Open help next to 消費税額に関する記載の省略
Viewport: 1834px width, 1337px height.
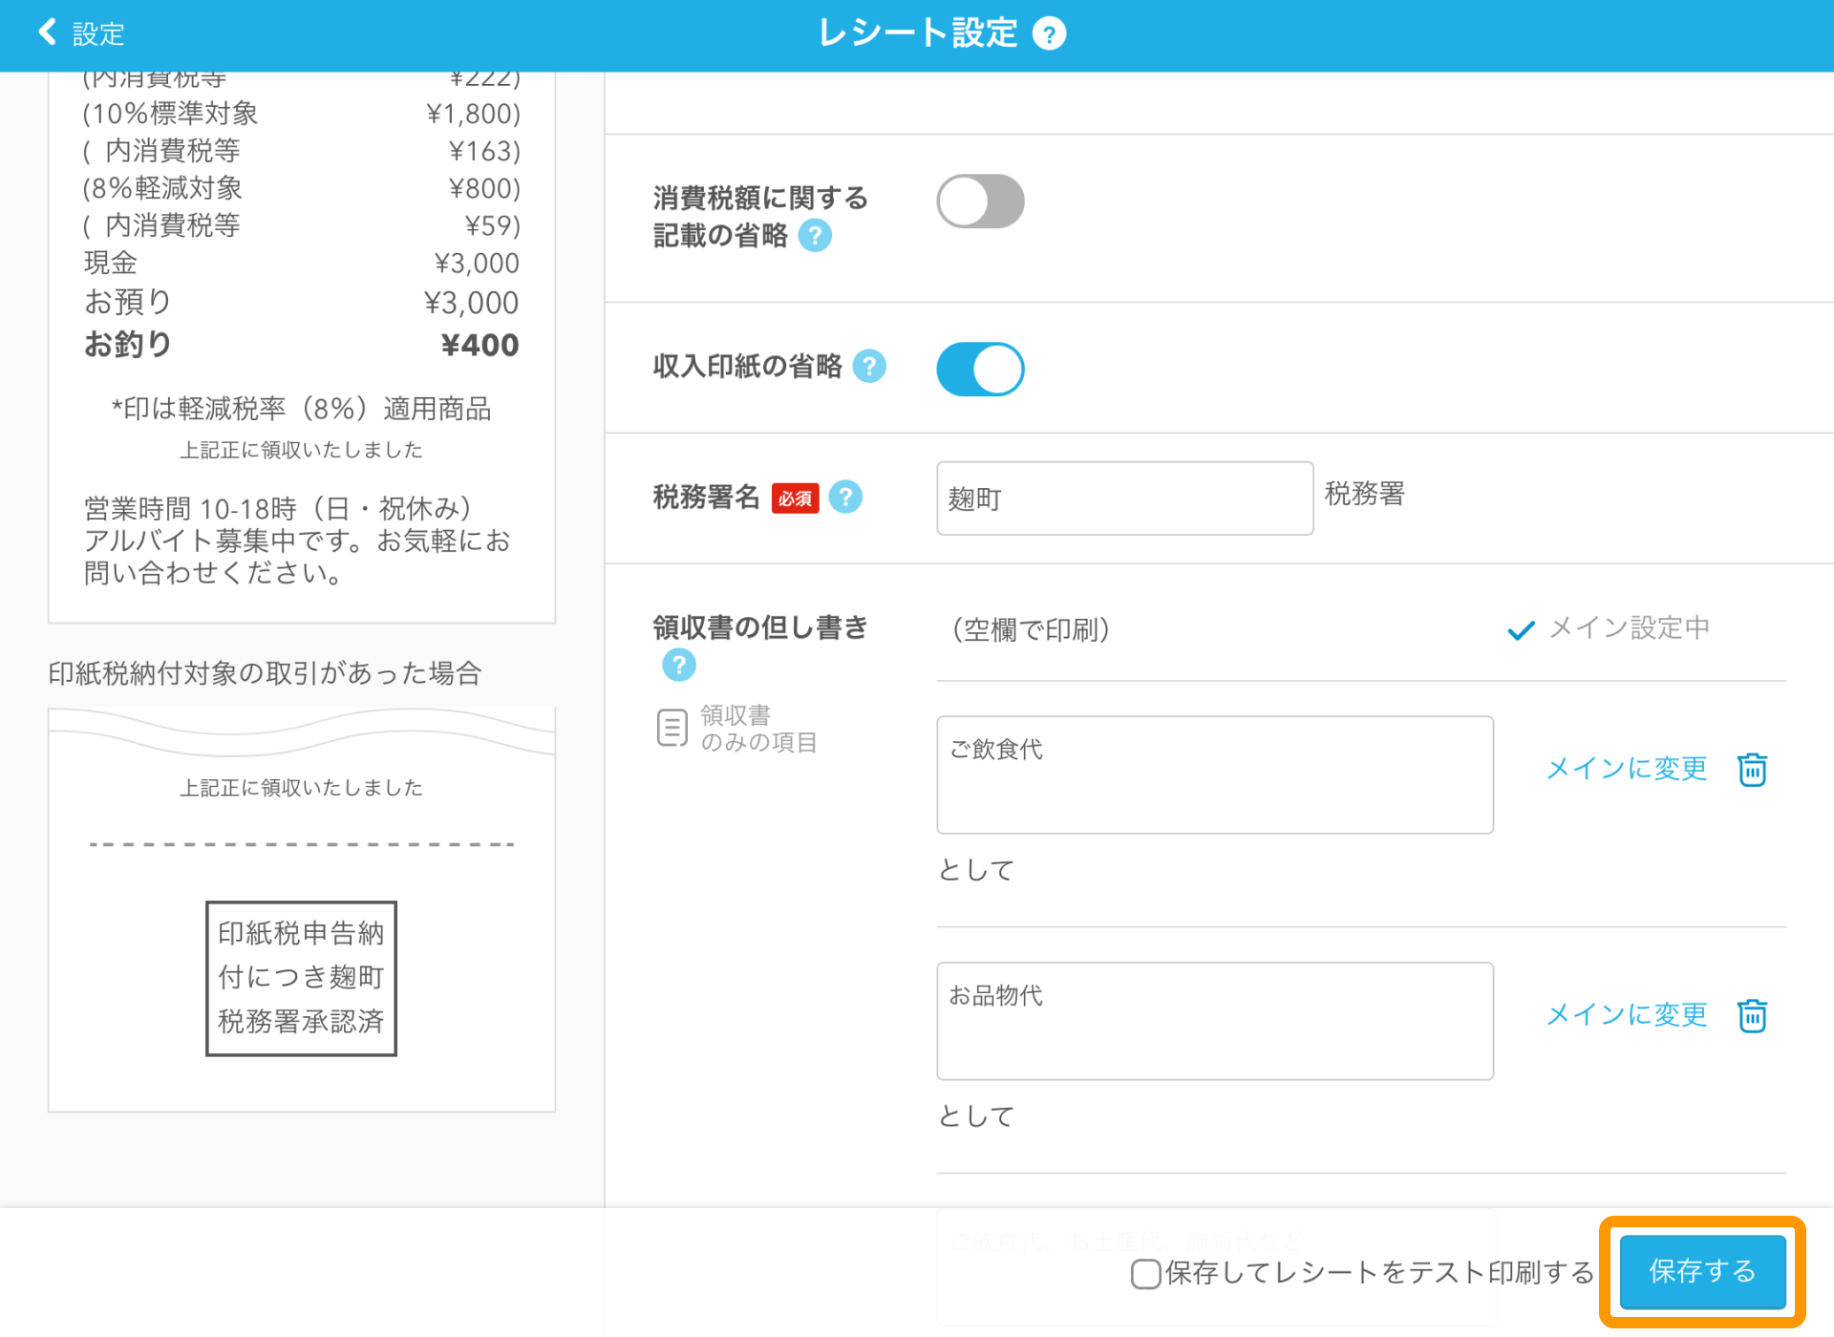(813, 236)
